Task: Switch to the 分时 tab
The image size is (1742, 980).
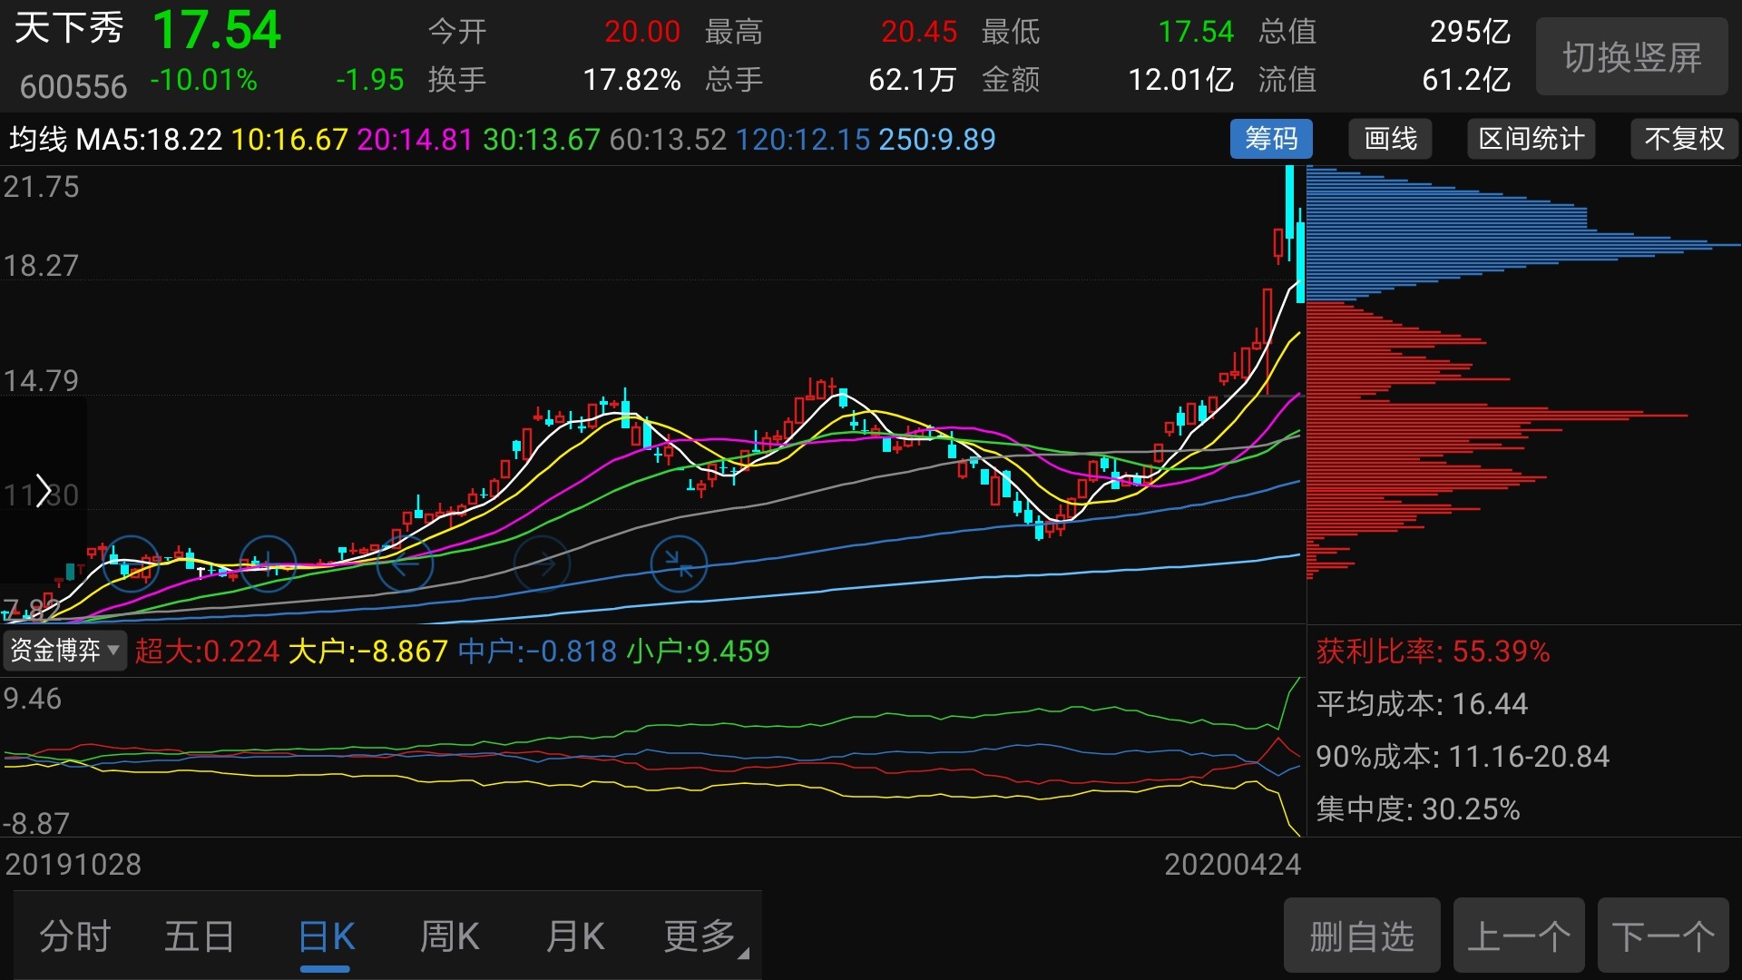Action: tap(74, 936)
